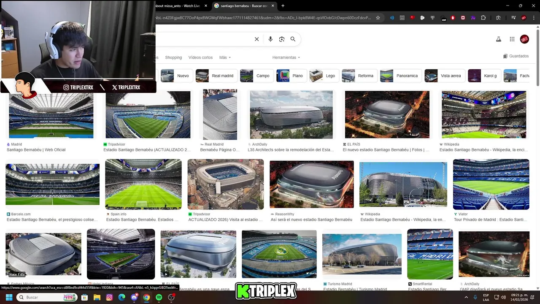
Task: Filter images by Lego chip
Action: pos(324,76)
